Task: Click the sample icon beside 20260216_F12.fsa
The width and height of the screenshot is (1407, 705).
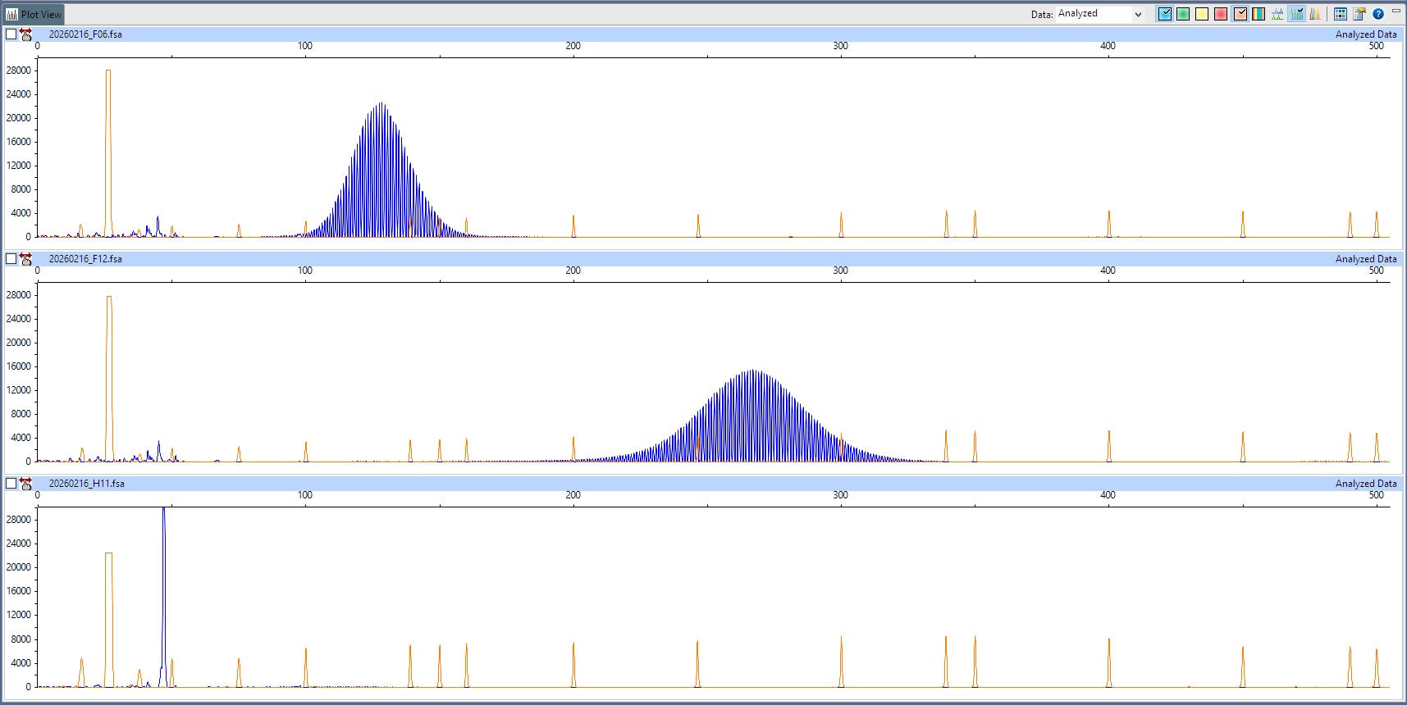Action: pos(26,259)
